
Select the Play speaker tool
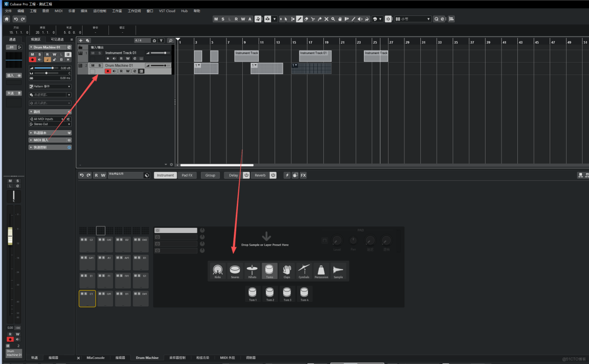point(360,19)
